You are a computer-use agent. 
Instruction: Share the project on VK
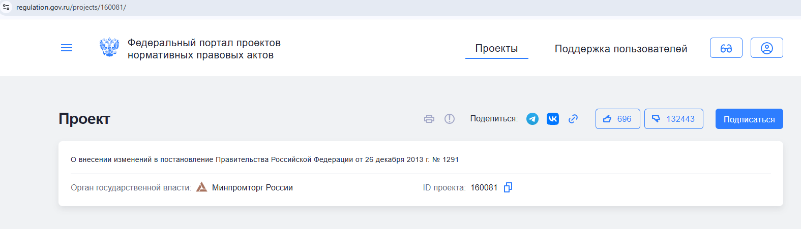[553, 119]
